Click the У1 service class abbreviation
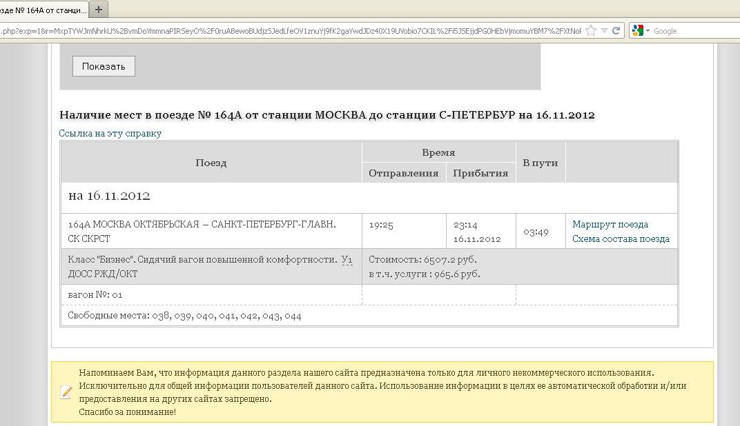This screenshot has height=426, width=740. tap(347, 260)
